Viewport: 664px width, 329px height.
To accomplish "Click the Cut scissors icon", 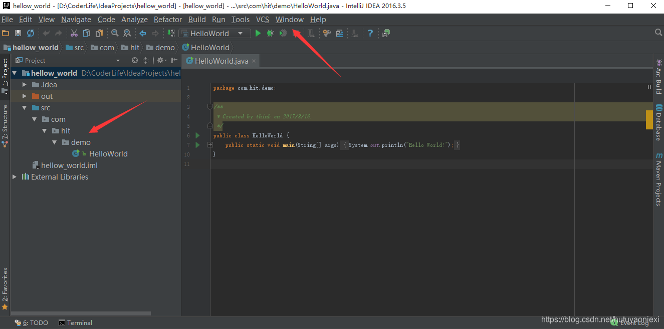I will (x=74, y=33).
